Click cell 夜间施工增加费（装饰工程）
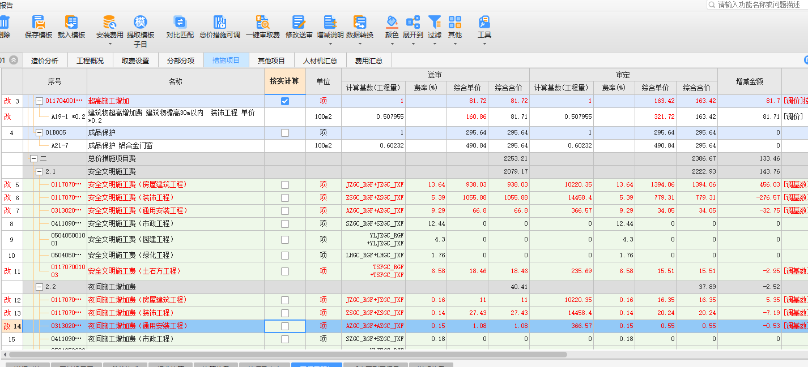This screenshot has height=367, width=808. tap(176, 313)
